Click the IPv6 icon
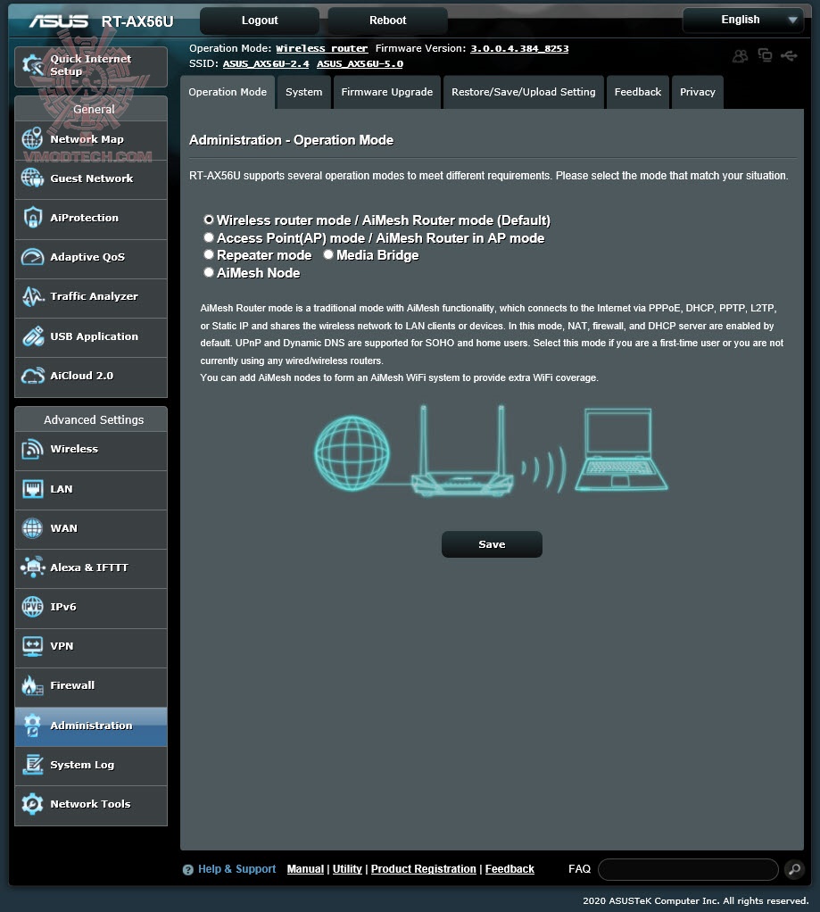Viewport: 820px width, 912px height. [x=32, y=607]
